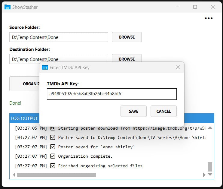This screenshot has width=223, height=189.
Task: Click the Source Folder path field
Action: point(59,37)
